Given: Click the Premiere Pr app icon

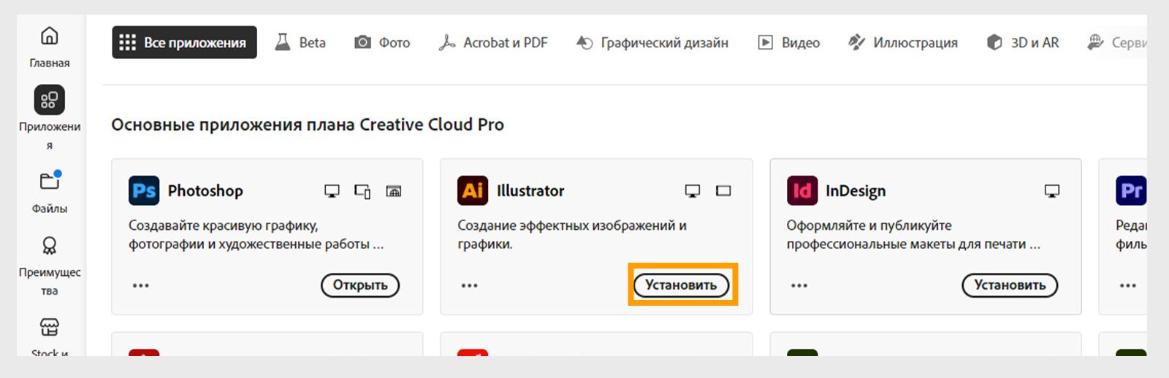Looking at the screenshot, I should [x=1131, y=190].
